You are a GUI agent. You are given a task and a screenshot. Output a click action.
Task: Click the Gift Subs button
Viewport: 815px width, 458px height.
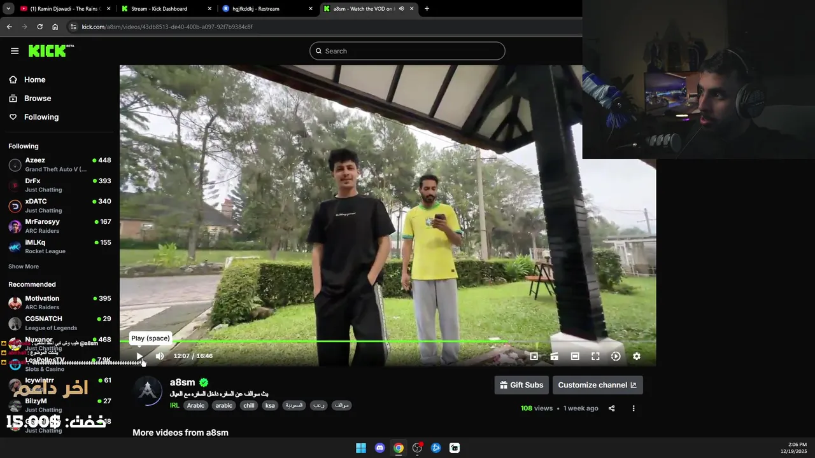click(521, 385)
